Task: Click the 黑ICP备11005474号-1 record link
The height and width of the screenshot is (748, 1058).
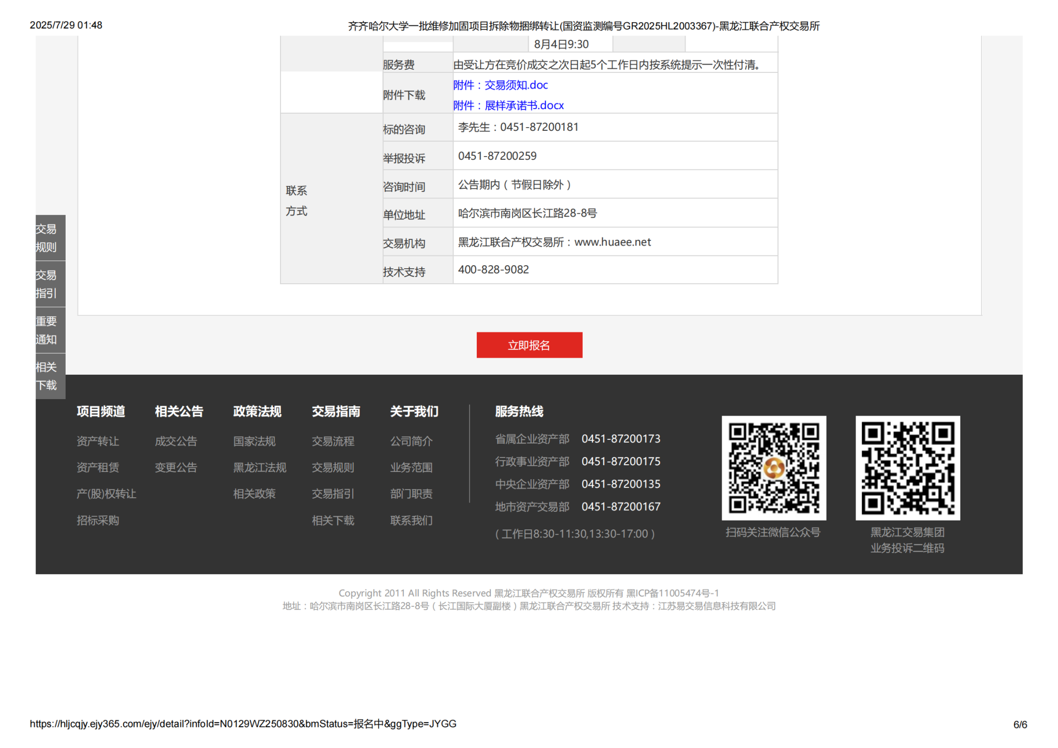Action: click(672, 593)
